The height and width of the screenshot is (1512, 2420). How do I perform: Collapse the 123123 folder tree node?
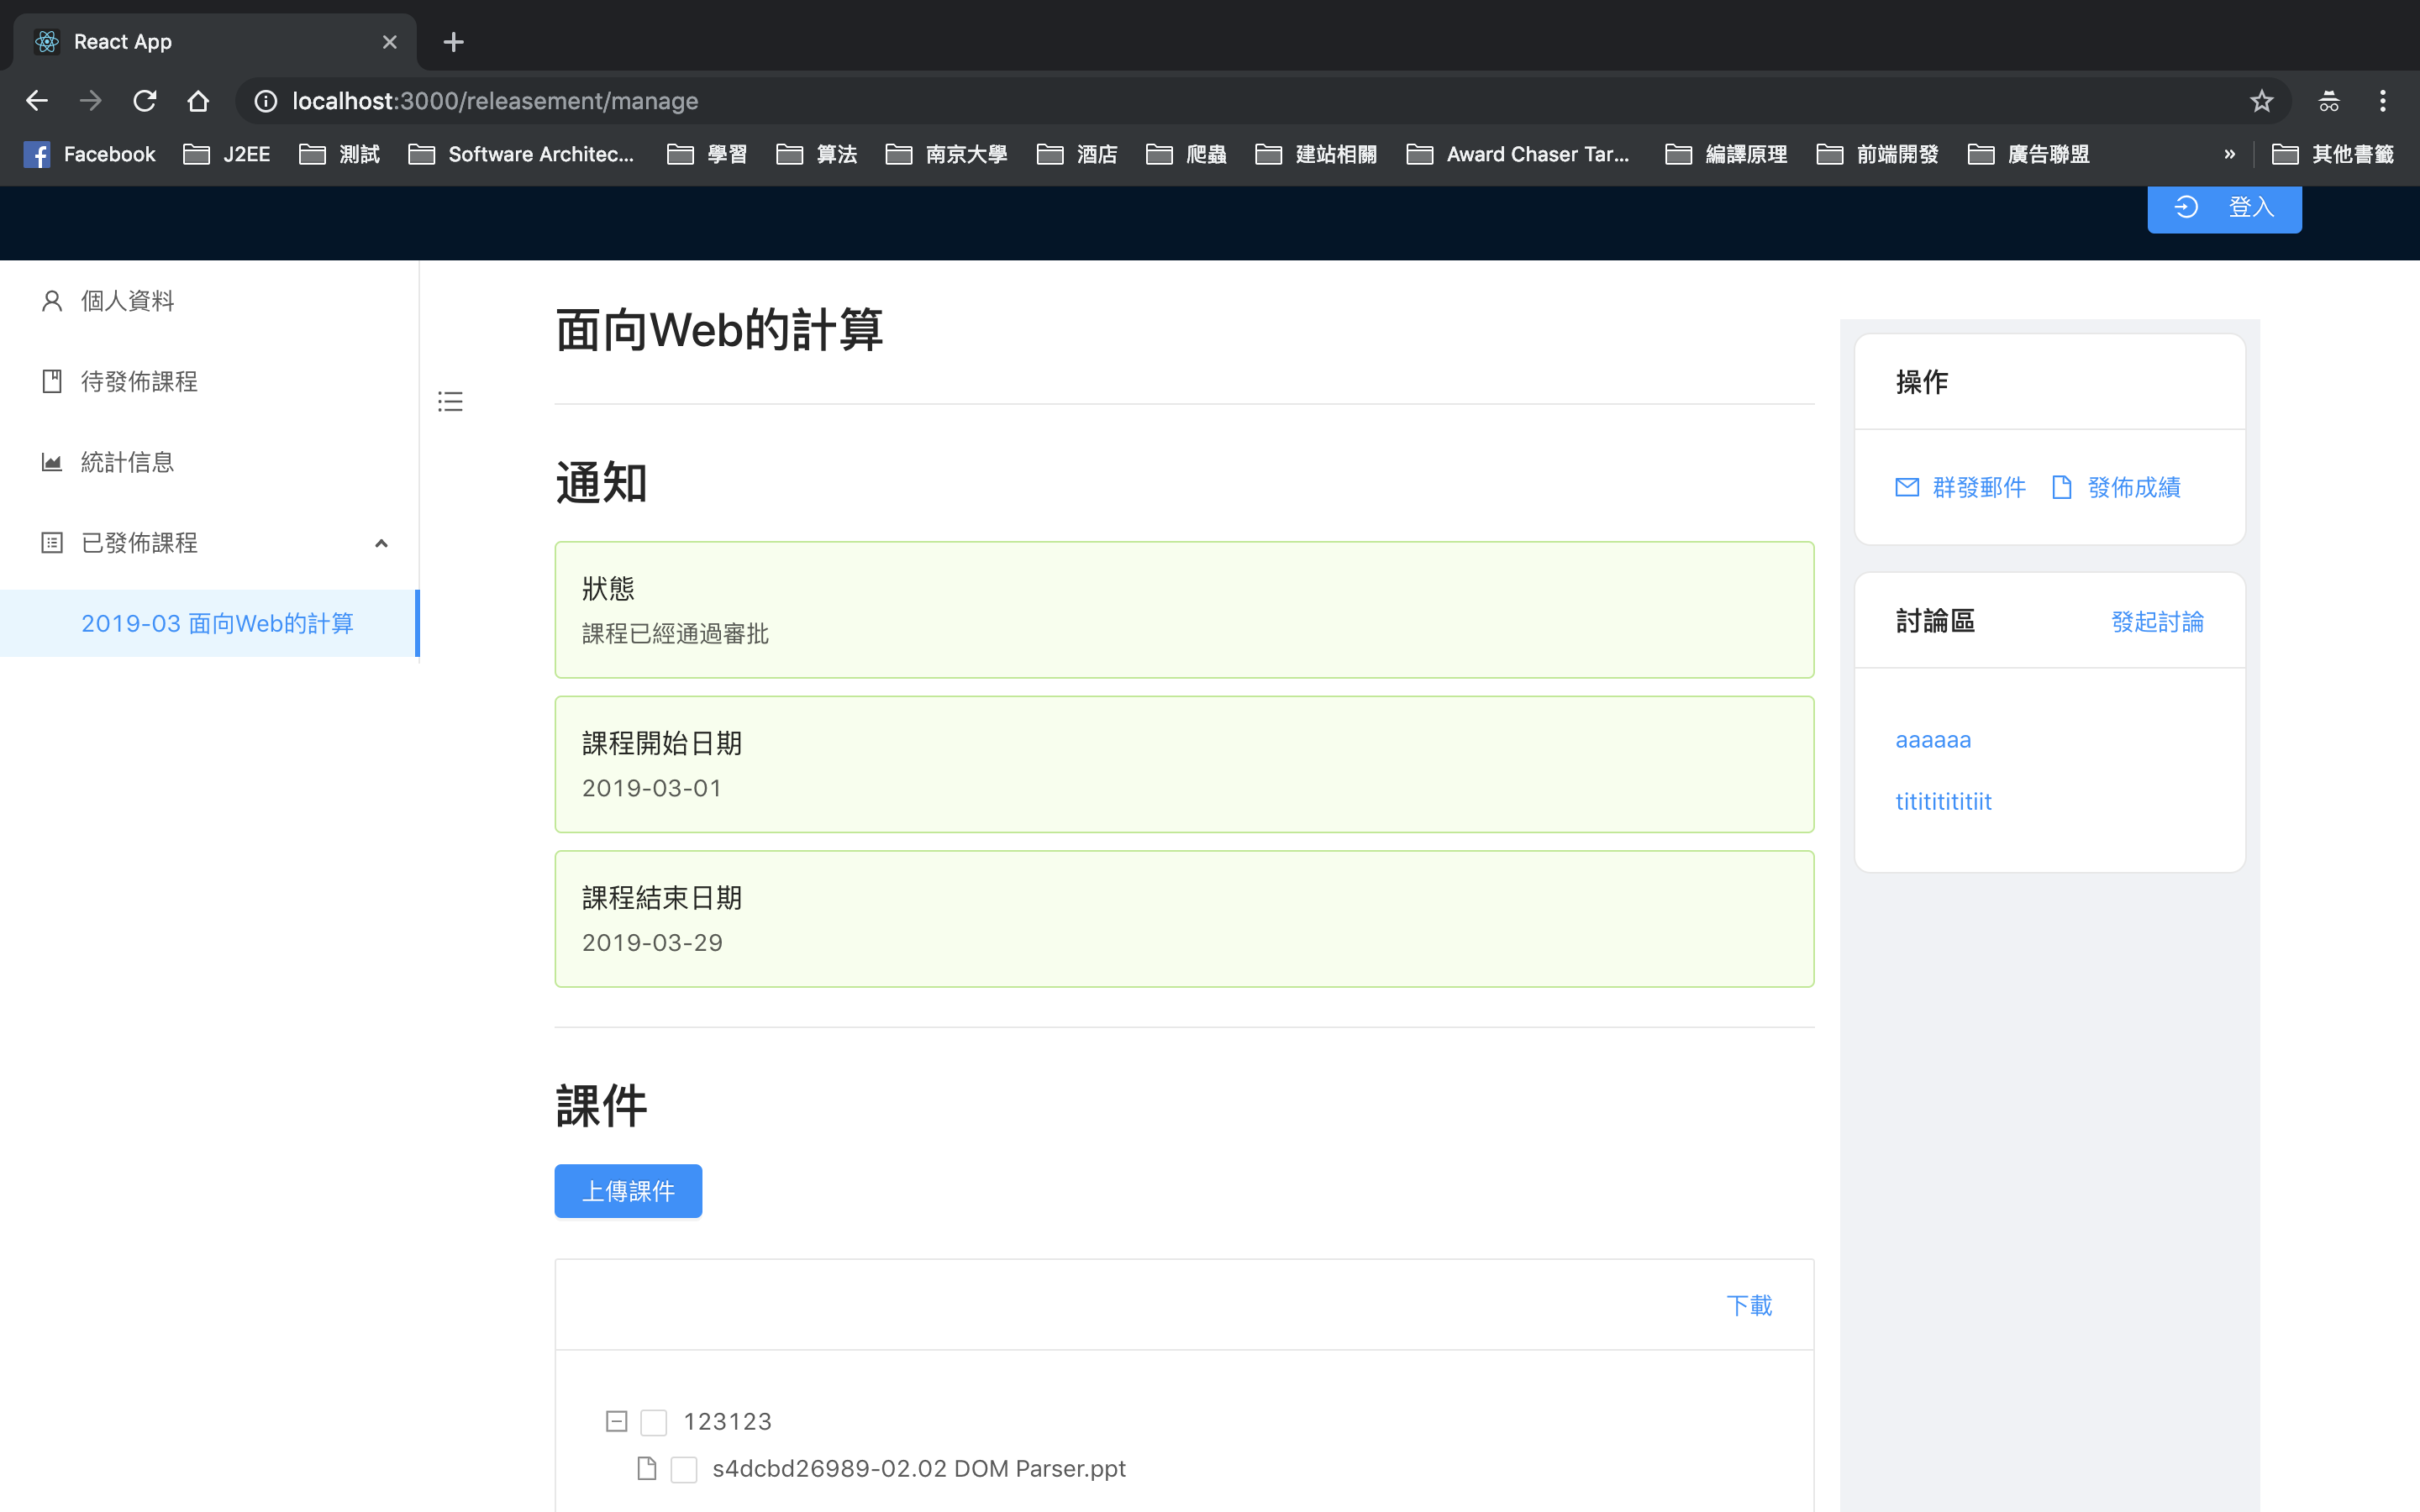617,1421
